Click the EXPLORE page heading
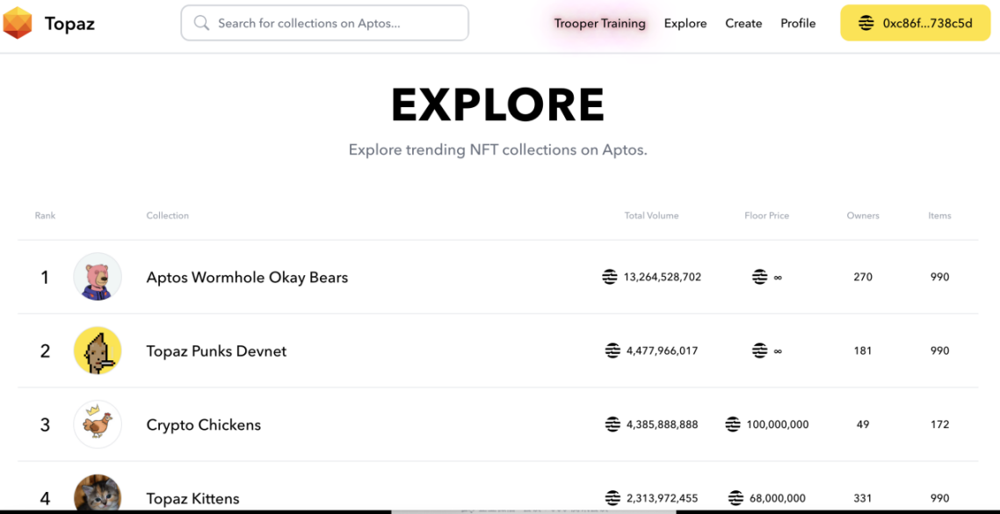 tap(498, 105)
